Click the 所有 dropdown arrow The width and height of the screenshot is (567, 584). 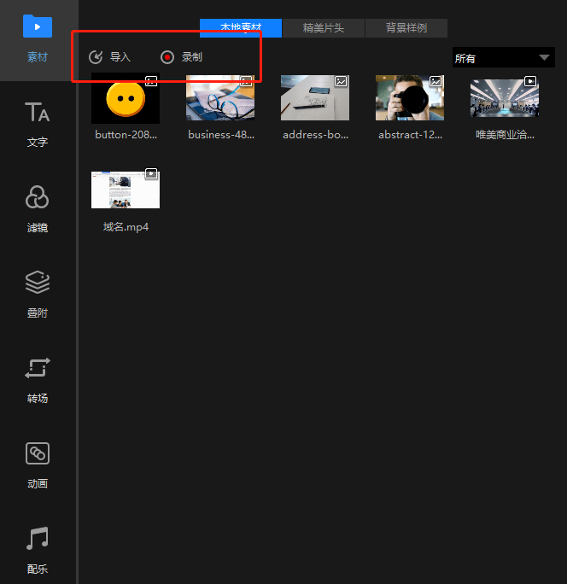point(545,58)
